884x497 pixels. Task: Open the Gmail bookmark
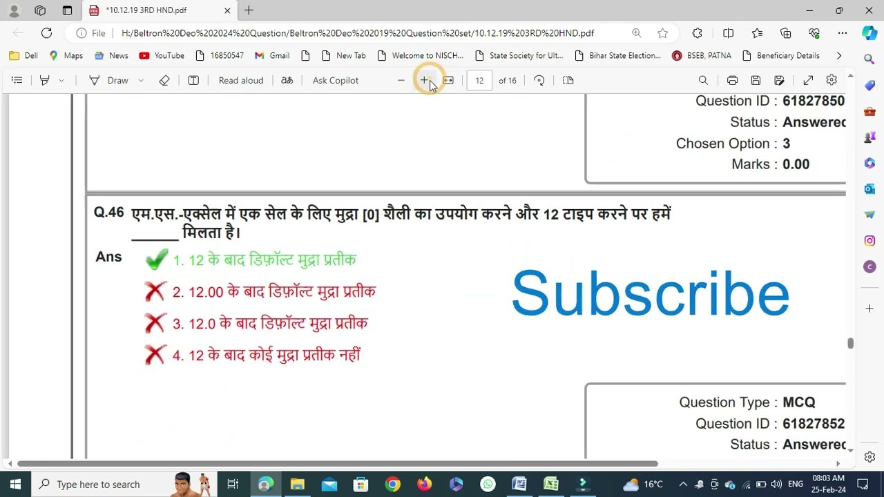[272, 55]
